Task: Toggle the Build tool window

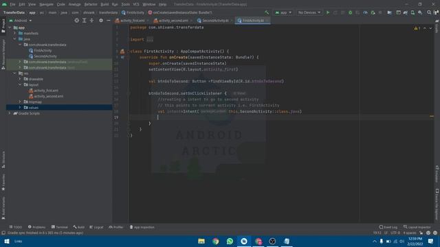Action: [x=79, y=227]
